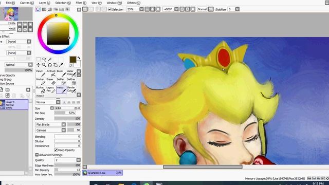Open the Canvas menu
The image size is (329, 185).
[x=27, y=3]
